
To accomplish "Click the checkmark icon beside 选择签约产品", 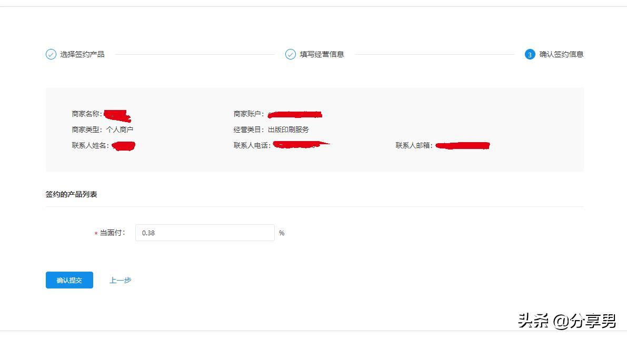I will (51, 54).
